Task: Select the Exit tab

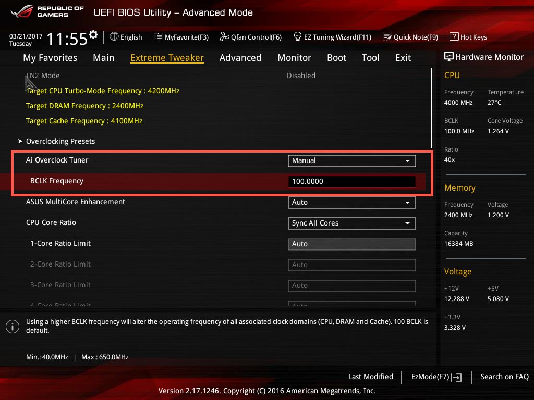Action: pos(403,58)
